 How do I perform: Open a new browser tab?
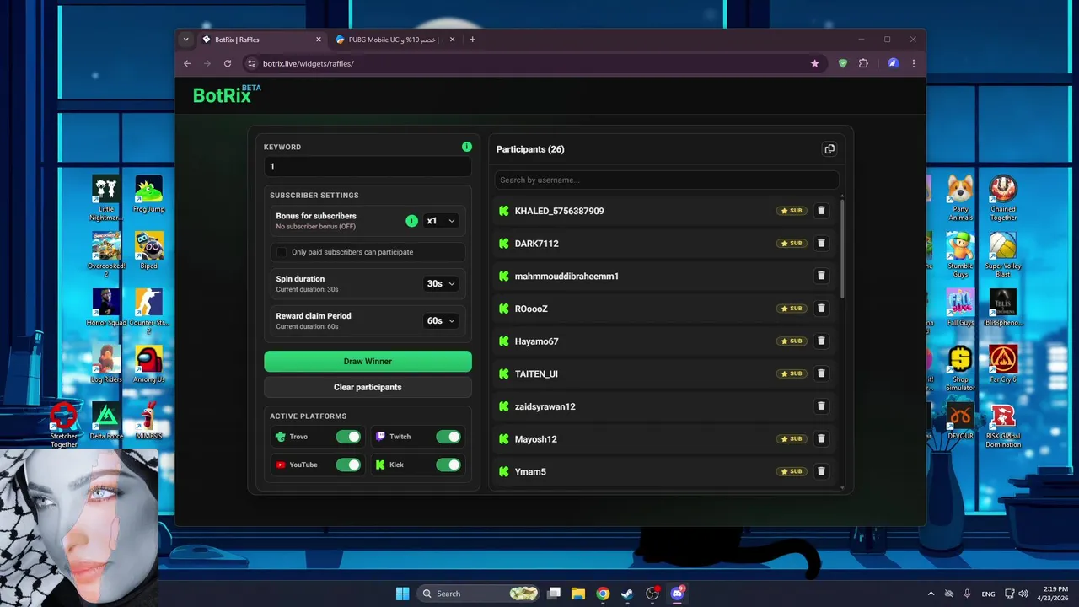point(472,40)
